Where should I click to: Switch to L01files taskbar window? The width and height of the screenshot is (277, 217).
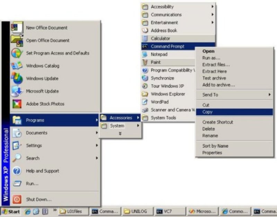point(73,211)
